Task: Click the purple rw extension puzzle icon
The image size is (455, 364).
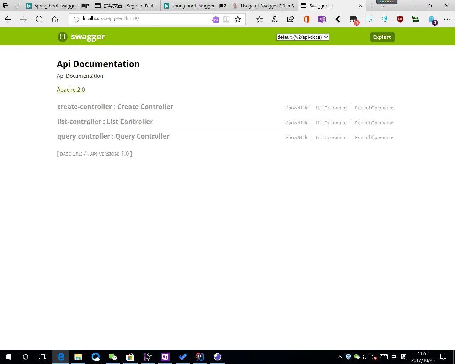Action: 215,20
